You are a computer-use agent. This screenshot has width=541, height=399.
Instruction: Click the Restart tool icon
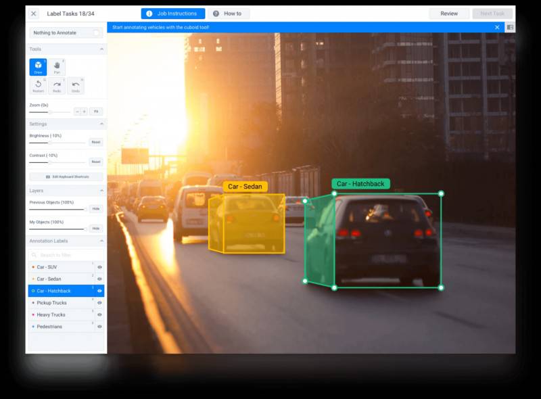[38, 85]
